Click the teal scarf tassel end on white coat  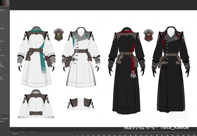click(44, 70)
